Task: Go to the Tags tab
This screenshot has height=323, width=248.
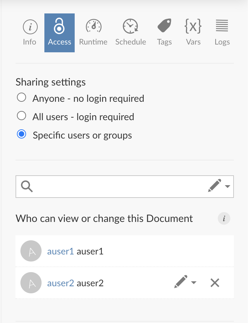Action: [164, 33]
